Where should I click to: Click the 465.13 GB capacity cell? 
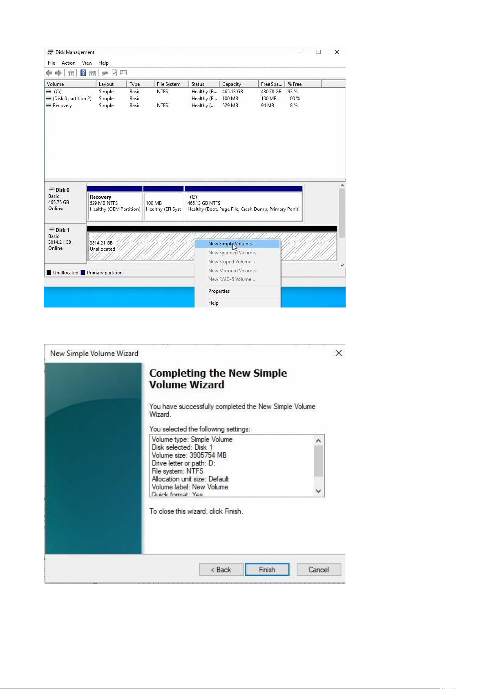[x=232, y=92]
